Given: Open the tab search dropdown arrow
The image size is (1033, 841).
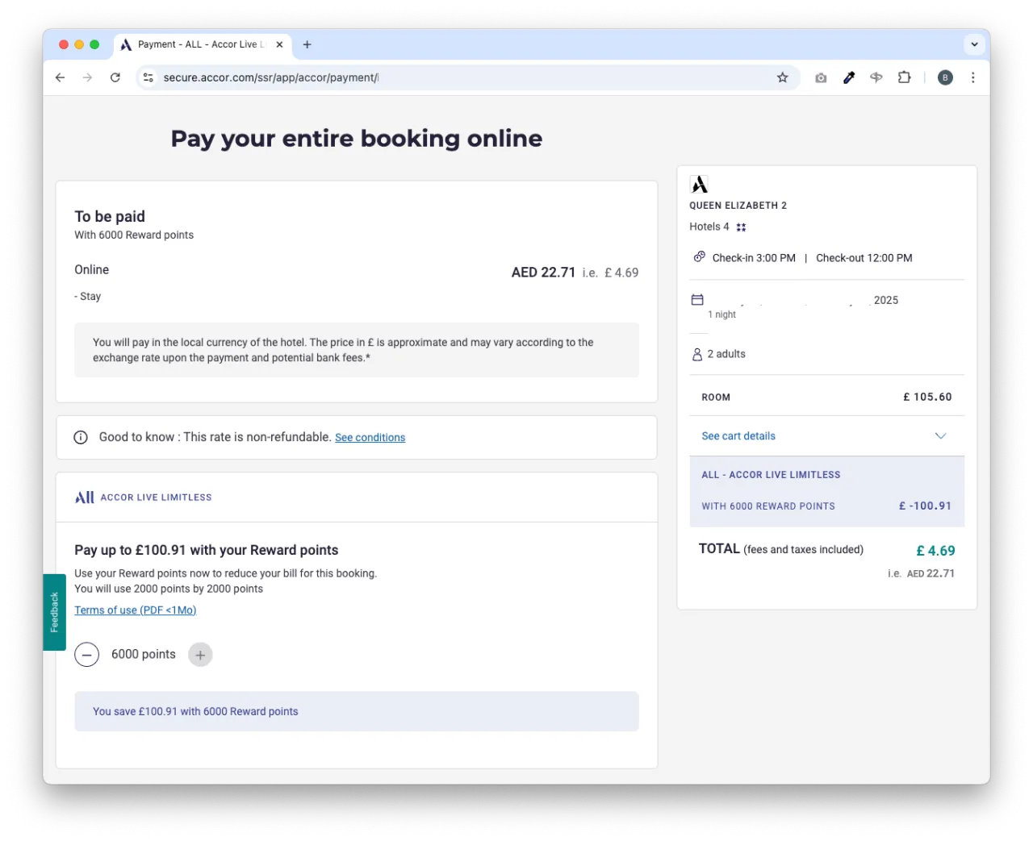Looking at the screenshot, I should click(x=974, y=44).
